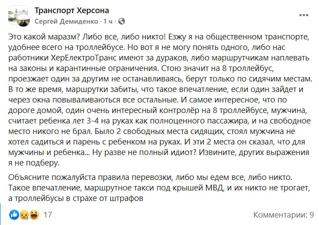Click the blue Like reaction icon
This screenshot has width=319, height=225.
pos(14,214)
